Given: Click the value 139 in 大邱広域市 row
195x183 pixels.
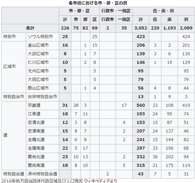Looking at the screenshot, I should [x=141, y=54].
